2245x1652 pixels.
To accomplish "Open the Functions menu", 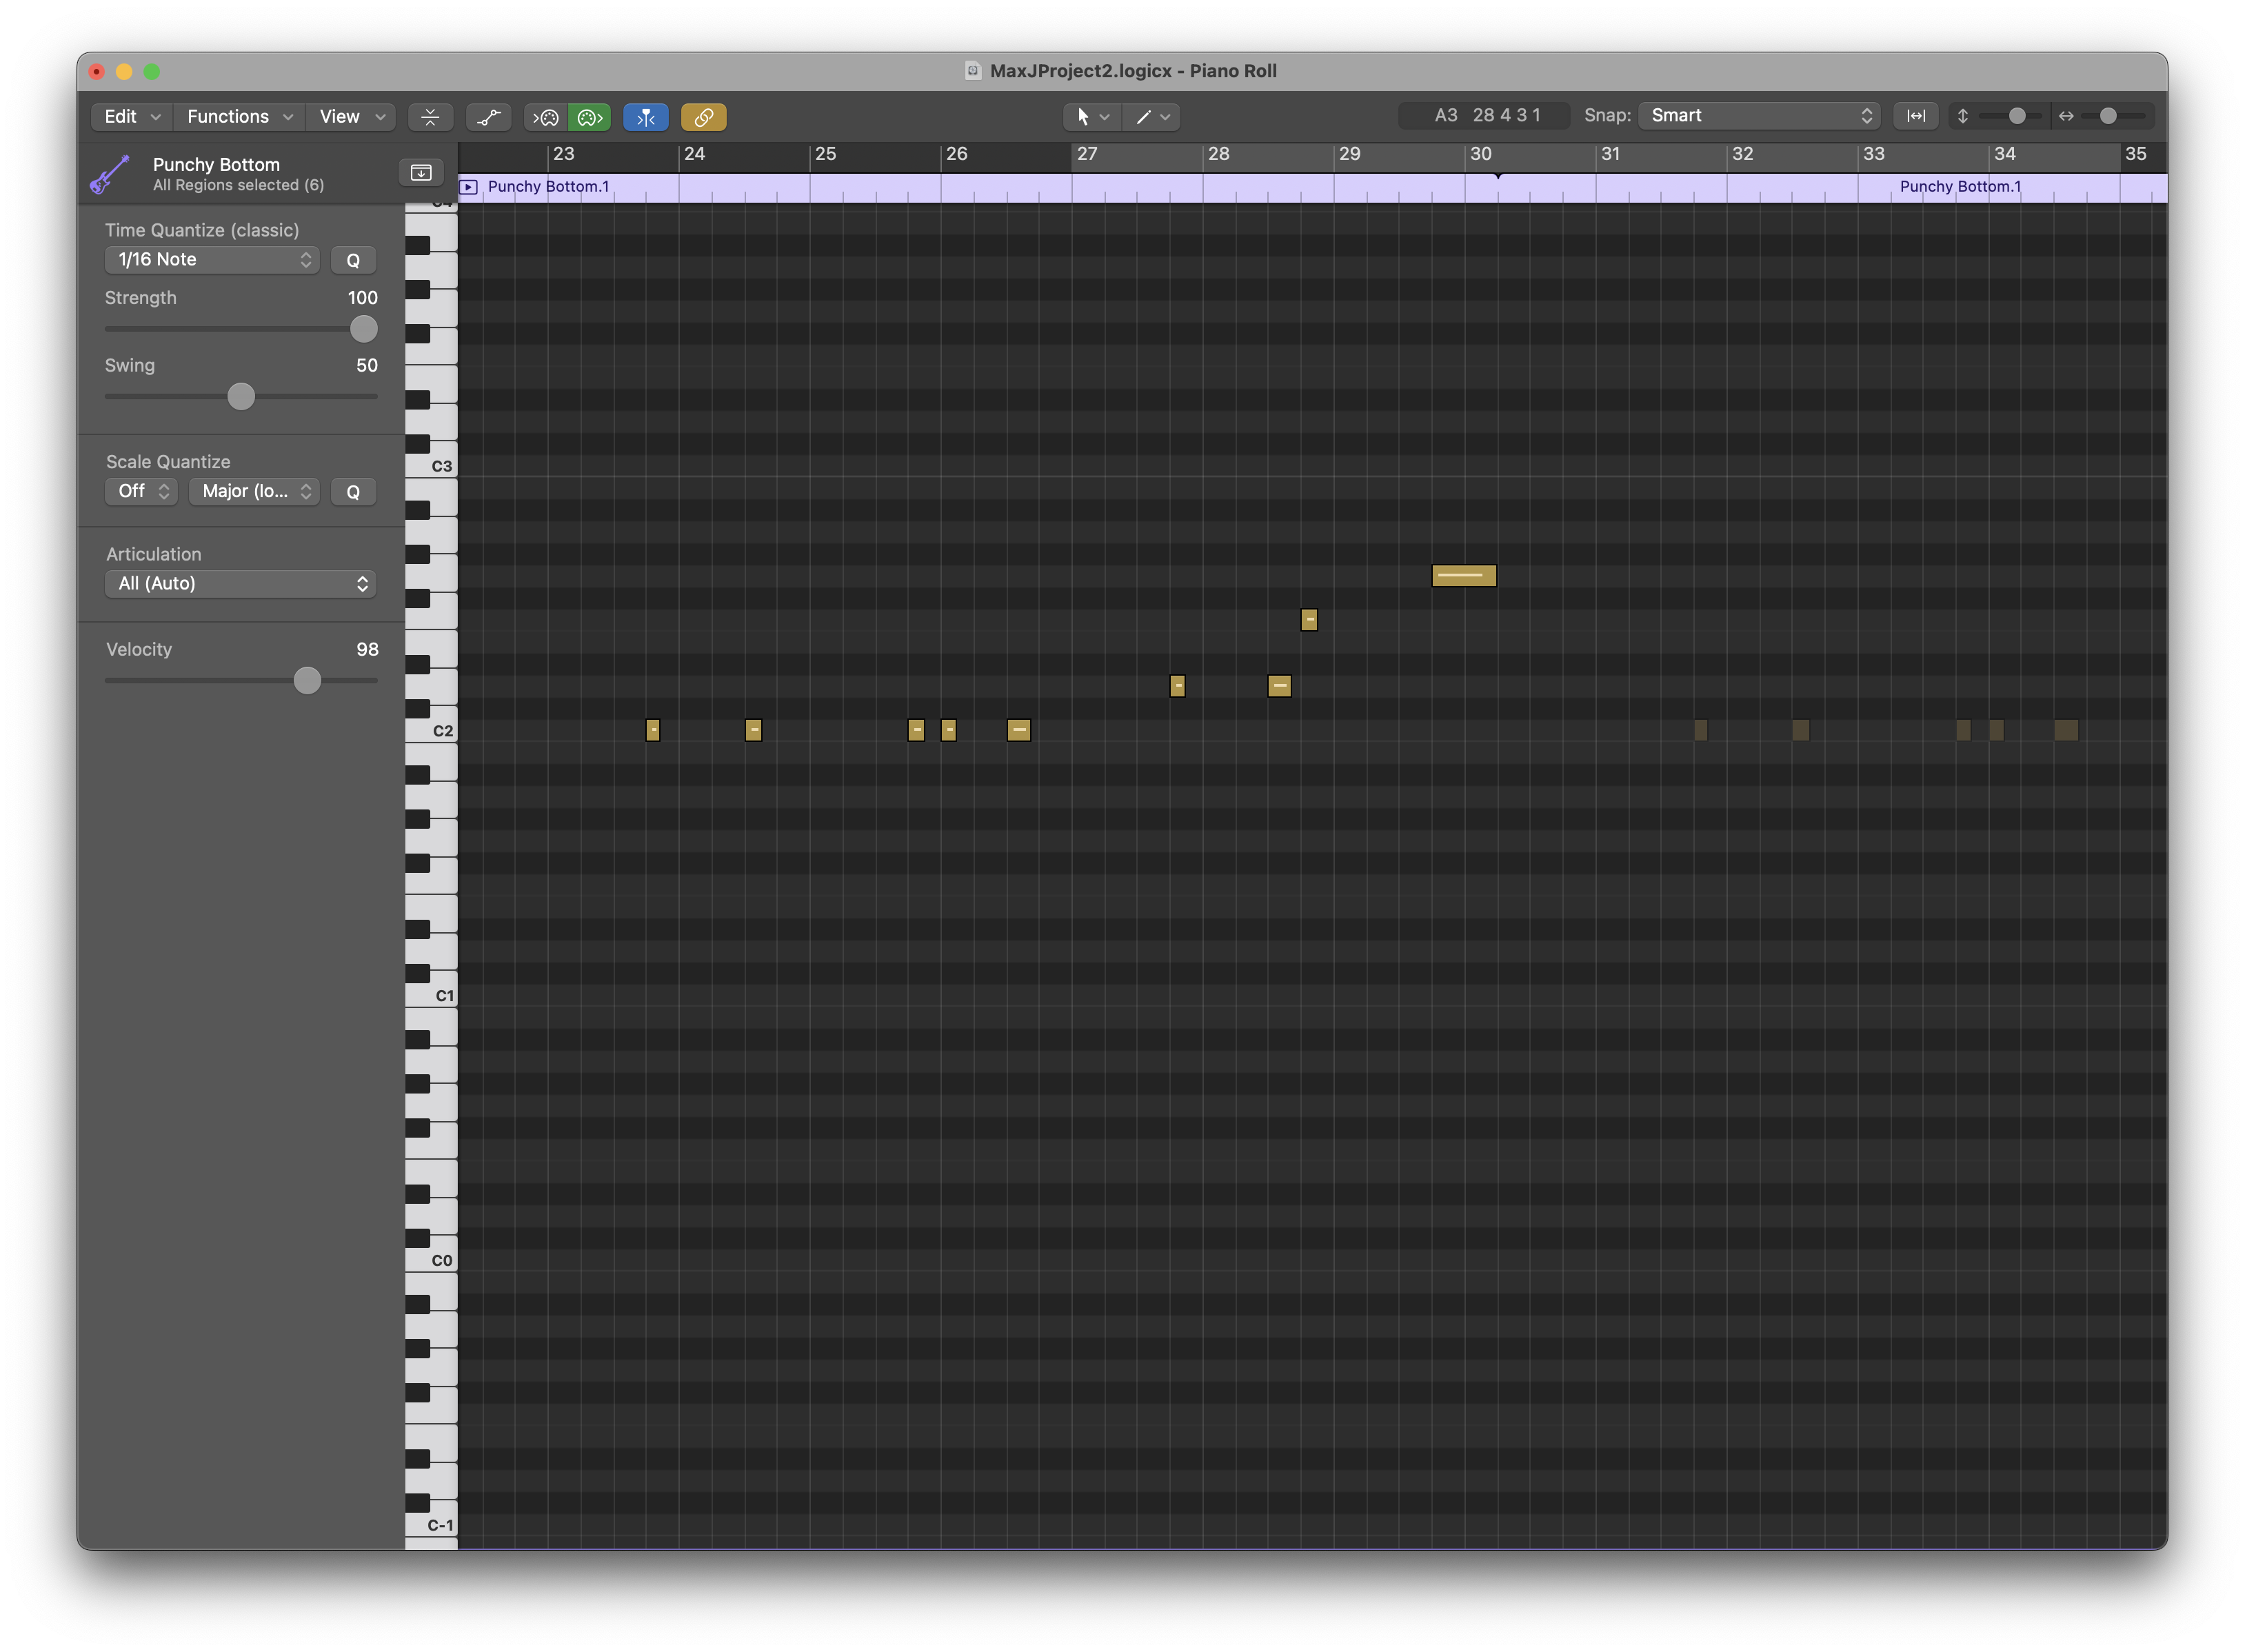I will click(239, 117).
